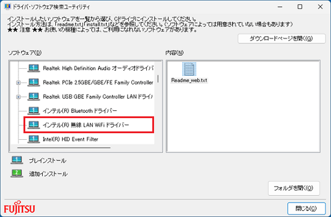Click the 追加インストール legend icon

(x=17, y=174)
